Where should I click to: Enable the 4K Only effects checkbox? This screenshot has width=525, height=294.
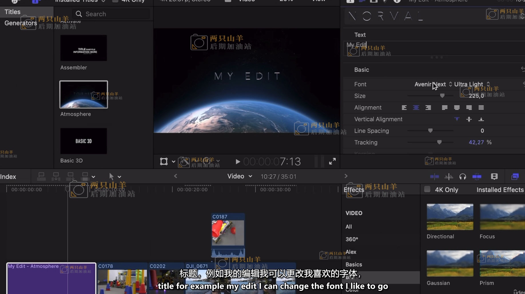(427, 190)
